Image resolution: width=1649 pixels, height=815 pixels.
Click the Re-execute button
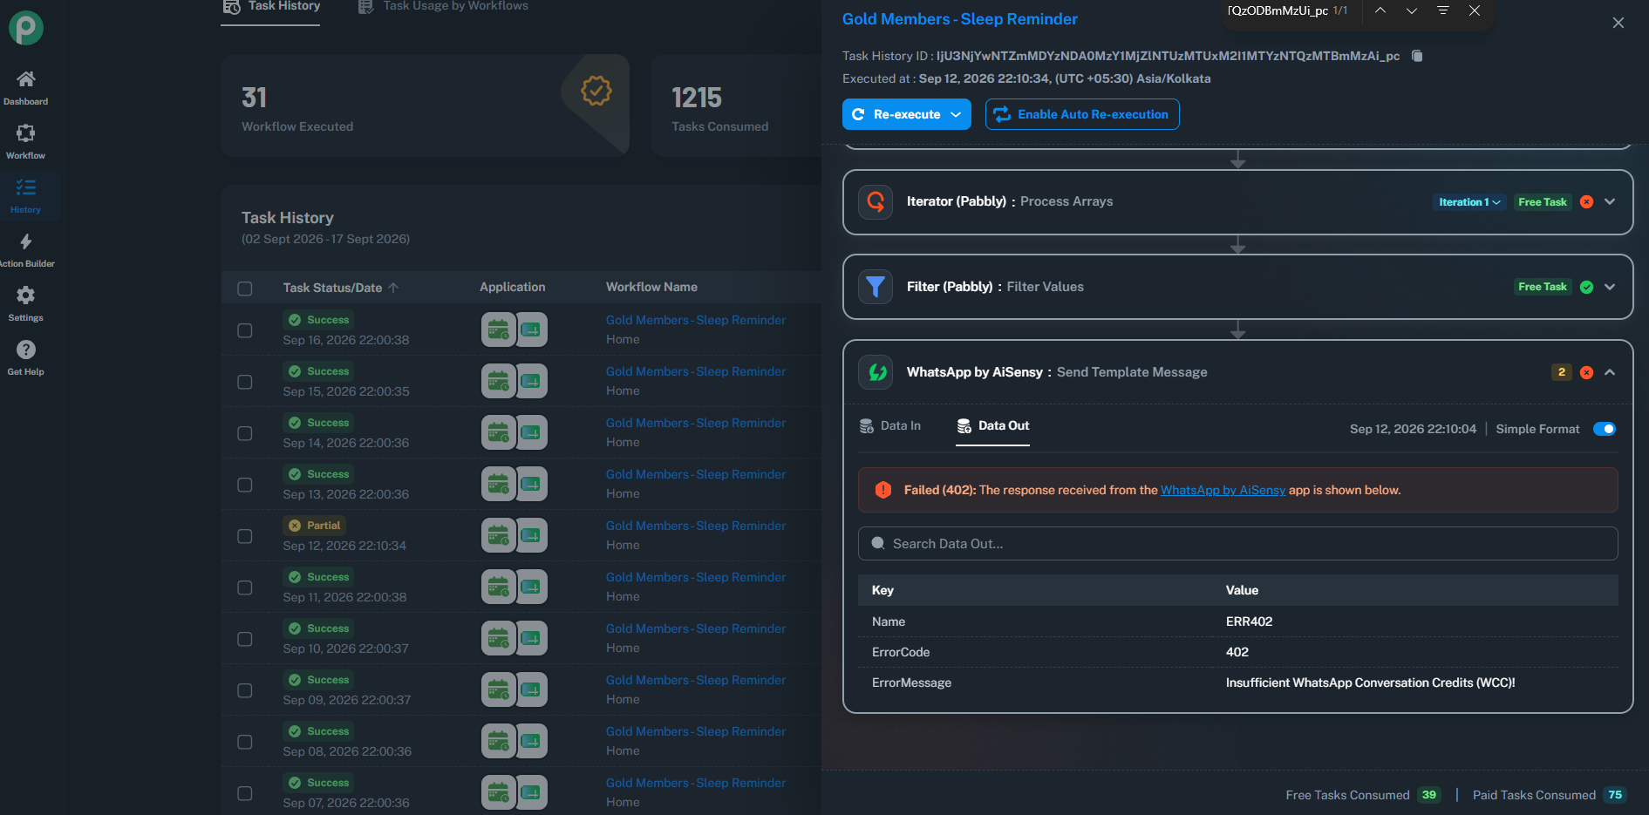point(906,114)
